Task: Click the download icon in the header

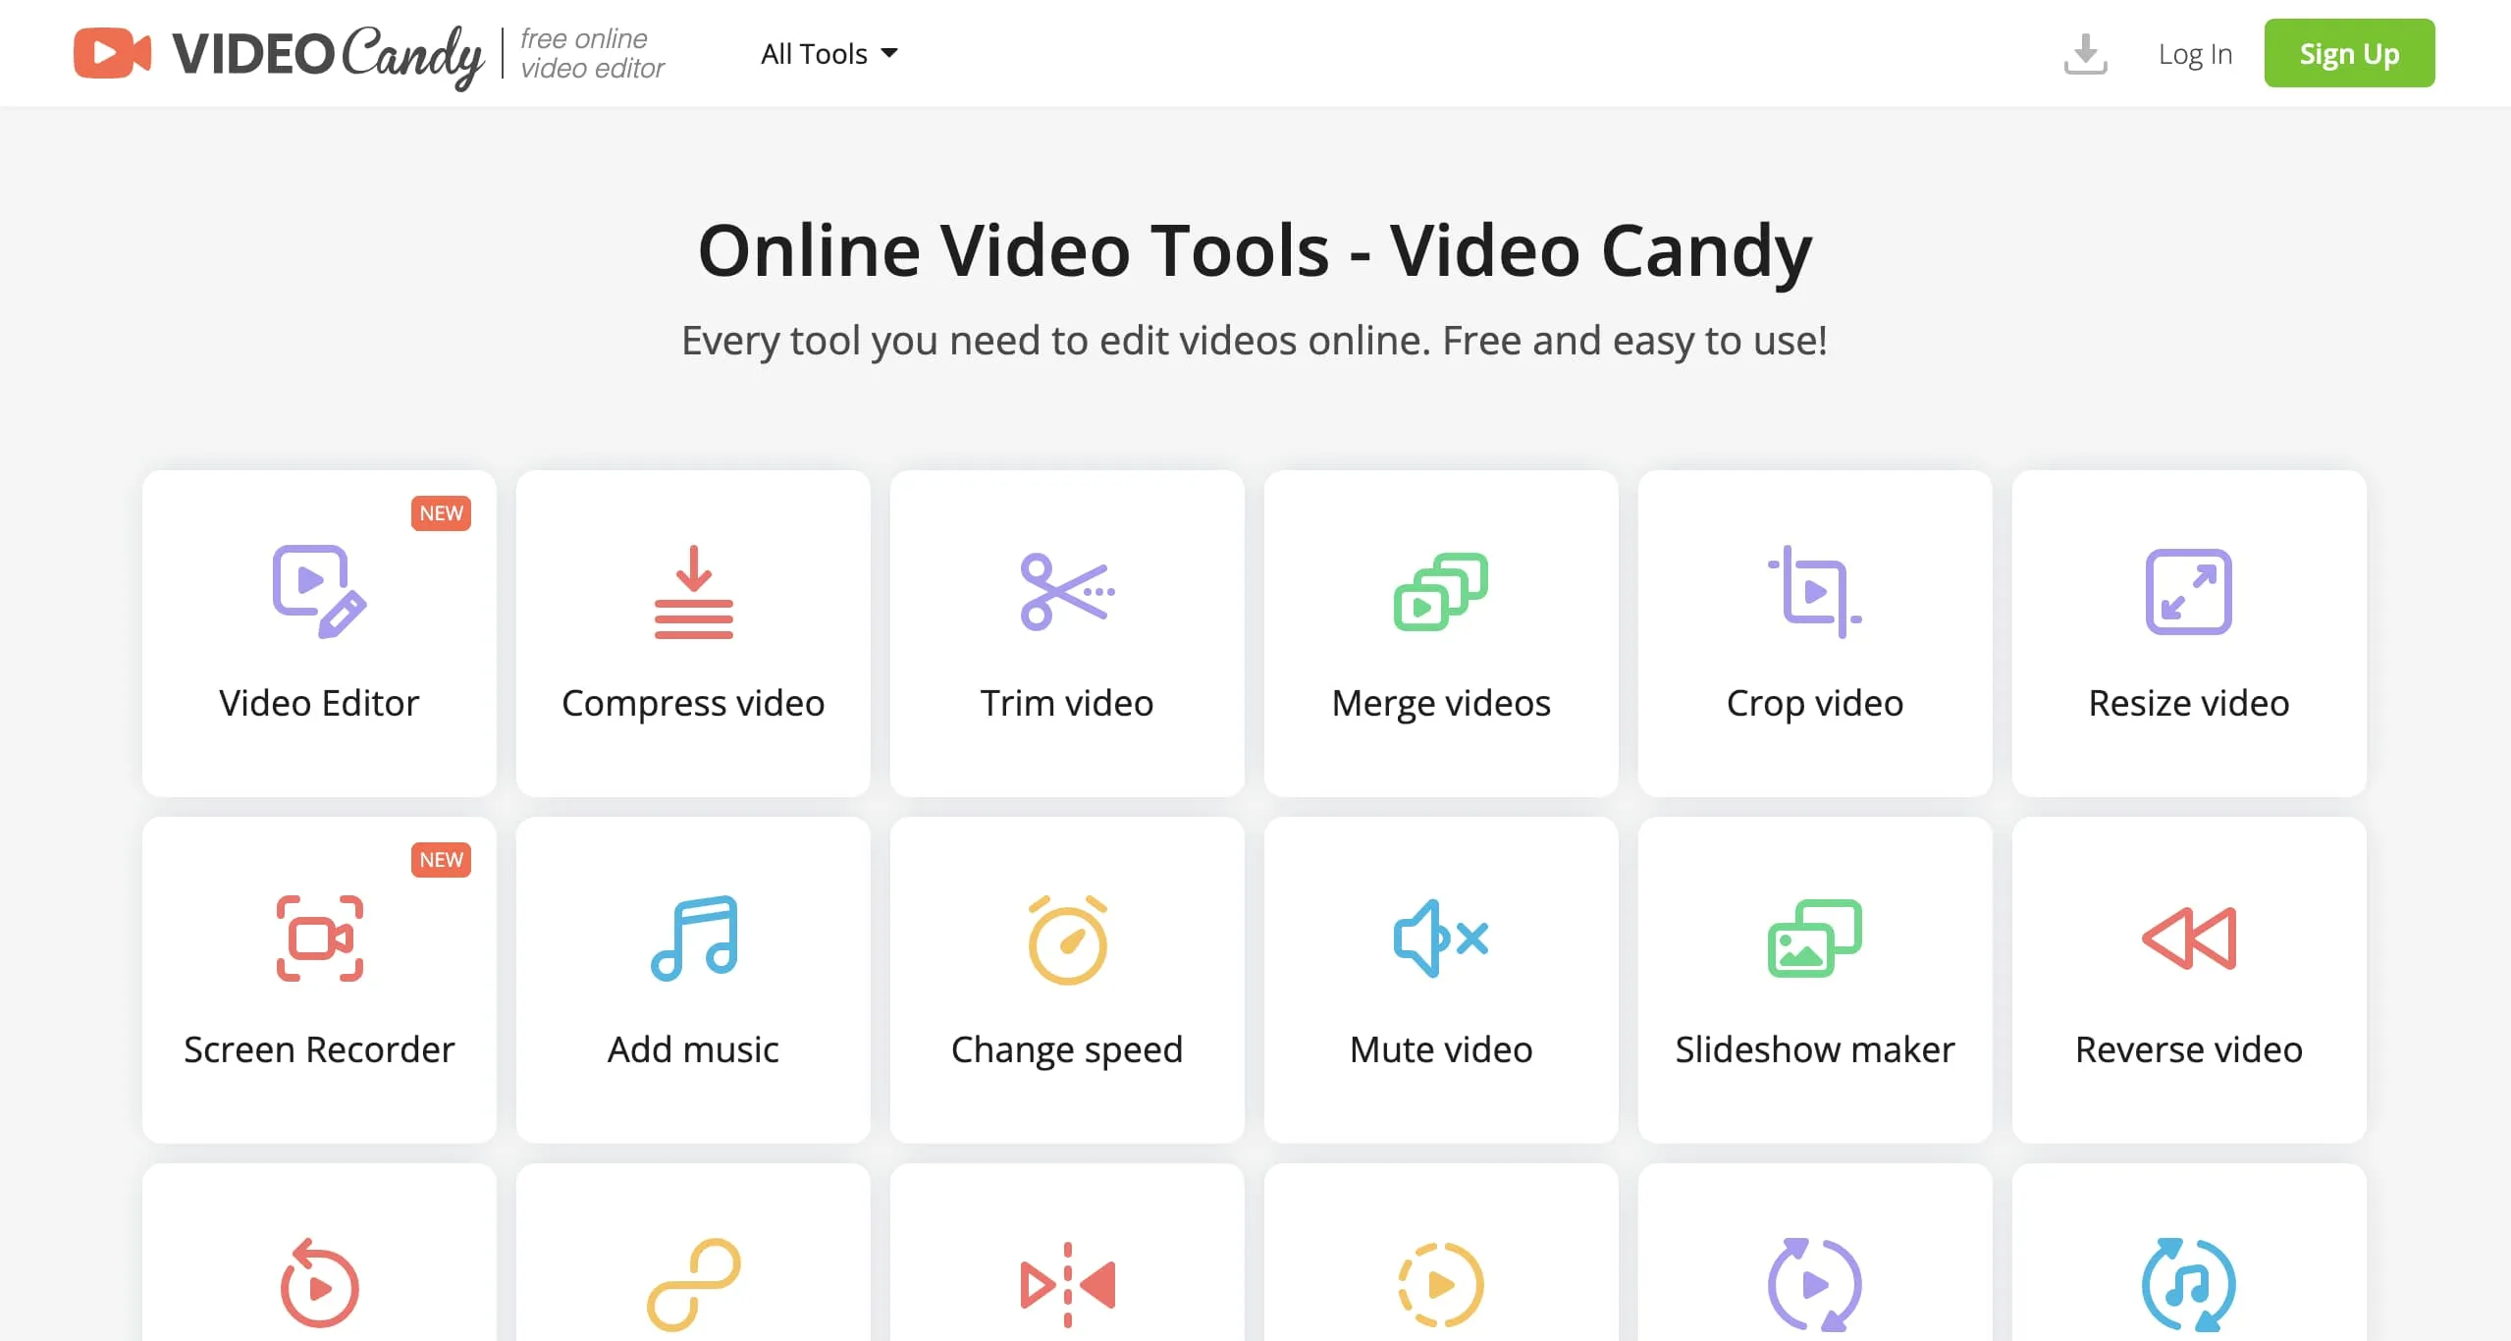Action: pos(2085,54)
